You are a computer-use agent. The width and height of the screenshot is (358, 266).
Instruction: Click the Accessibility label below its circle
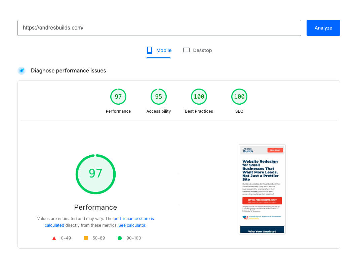(158, 111)
